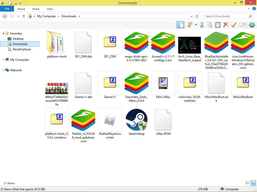Select com.LordHonor.Windows10Simulator file
The height and width of the screenshot is (192, 257).
pyautogui.click(x=243, y=50)
